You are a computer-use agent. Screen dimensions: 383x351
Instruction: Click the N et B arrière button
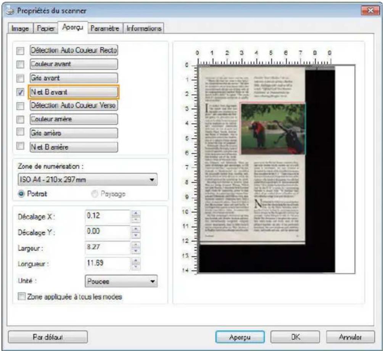click(74, 147)
